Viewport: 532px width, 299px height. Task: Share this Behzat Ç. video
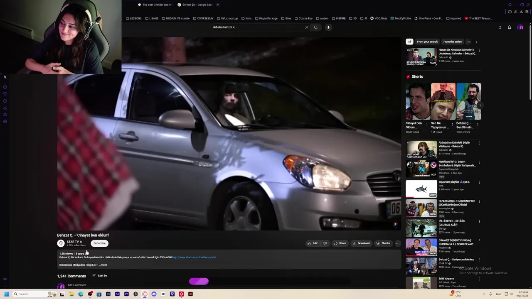340,243
